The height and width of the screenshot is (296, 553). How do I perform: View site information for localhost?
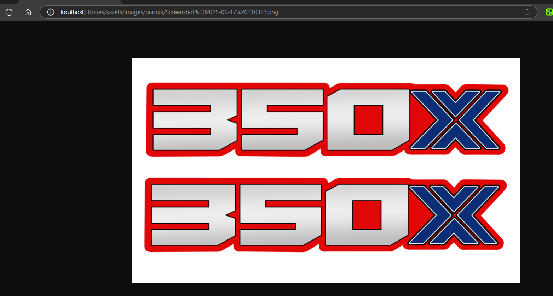(51, 12)
